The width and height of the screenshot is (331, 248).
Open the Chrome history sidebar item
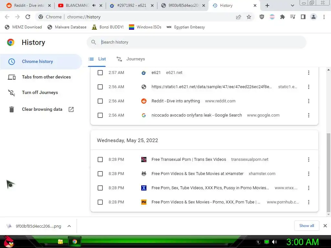point(41,62)
